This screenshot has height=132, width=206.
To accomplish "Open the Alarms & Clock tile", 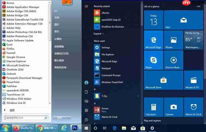I will [x=194, y=107].
